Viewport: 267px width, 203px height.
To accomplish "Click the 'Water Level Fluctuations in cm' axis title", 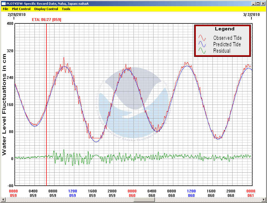I will (4, 105).
